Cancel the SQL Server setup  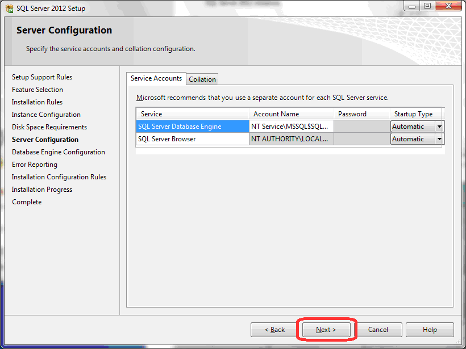pyautogui.click(x=378, y=329)
